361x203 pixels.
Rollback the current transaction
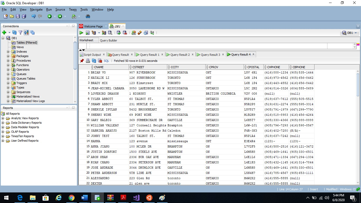click(125, 33)
